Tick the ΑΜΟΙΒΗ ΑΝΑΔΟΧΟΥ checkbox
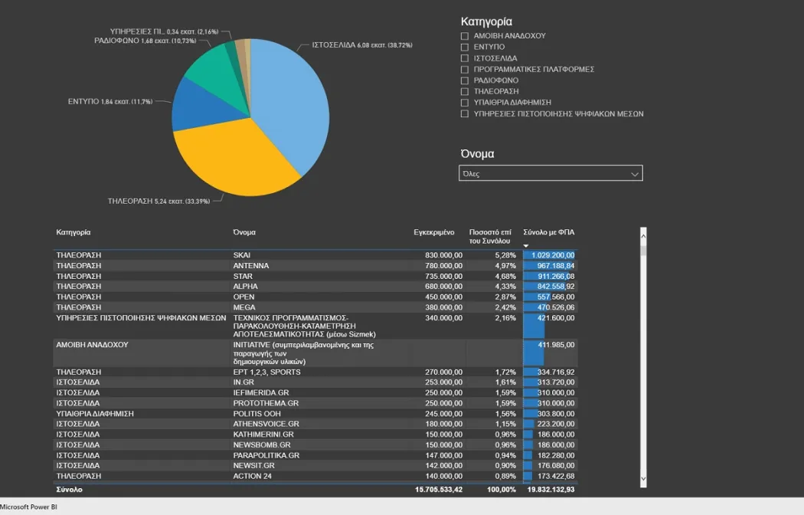 tap(465, 36)
